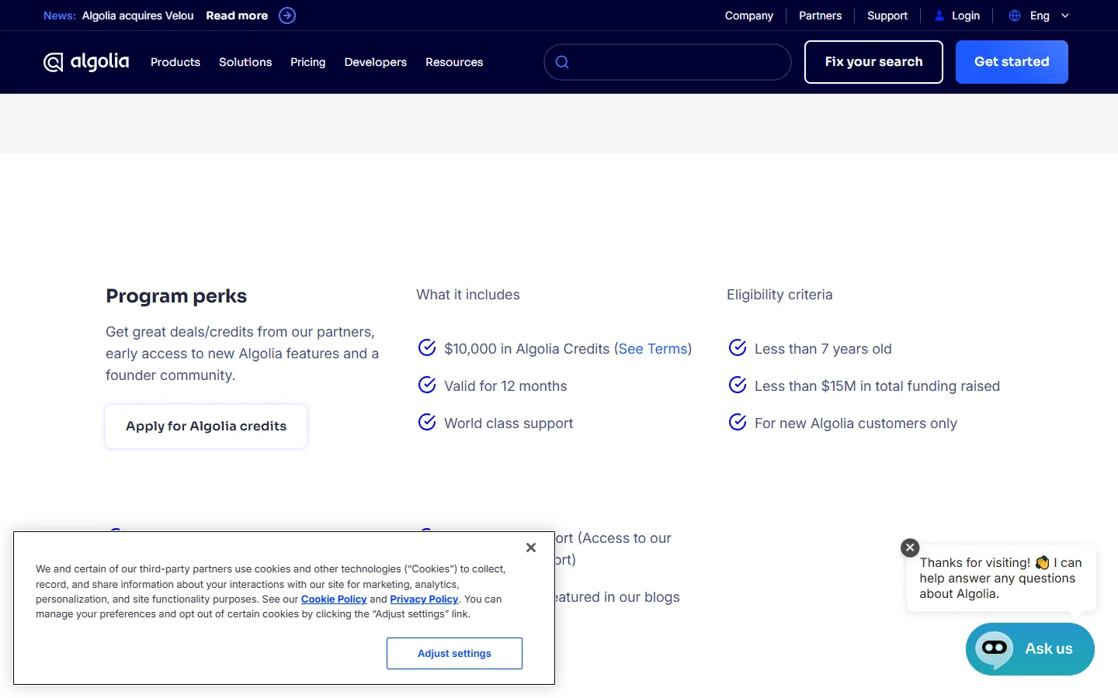Dismiss the chat greeting bubble
The height and width of the screenshot is (698, 1118).
point(910,548)
